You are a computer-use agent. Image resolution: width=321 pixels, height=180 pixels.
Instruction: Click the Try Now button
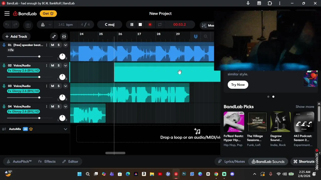click(x=238, y=84)
